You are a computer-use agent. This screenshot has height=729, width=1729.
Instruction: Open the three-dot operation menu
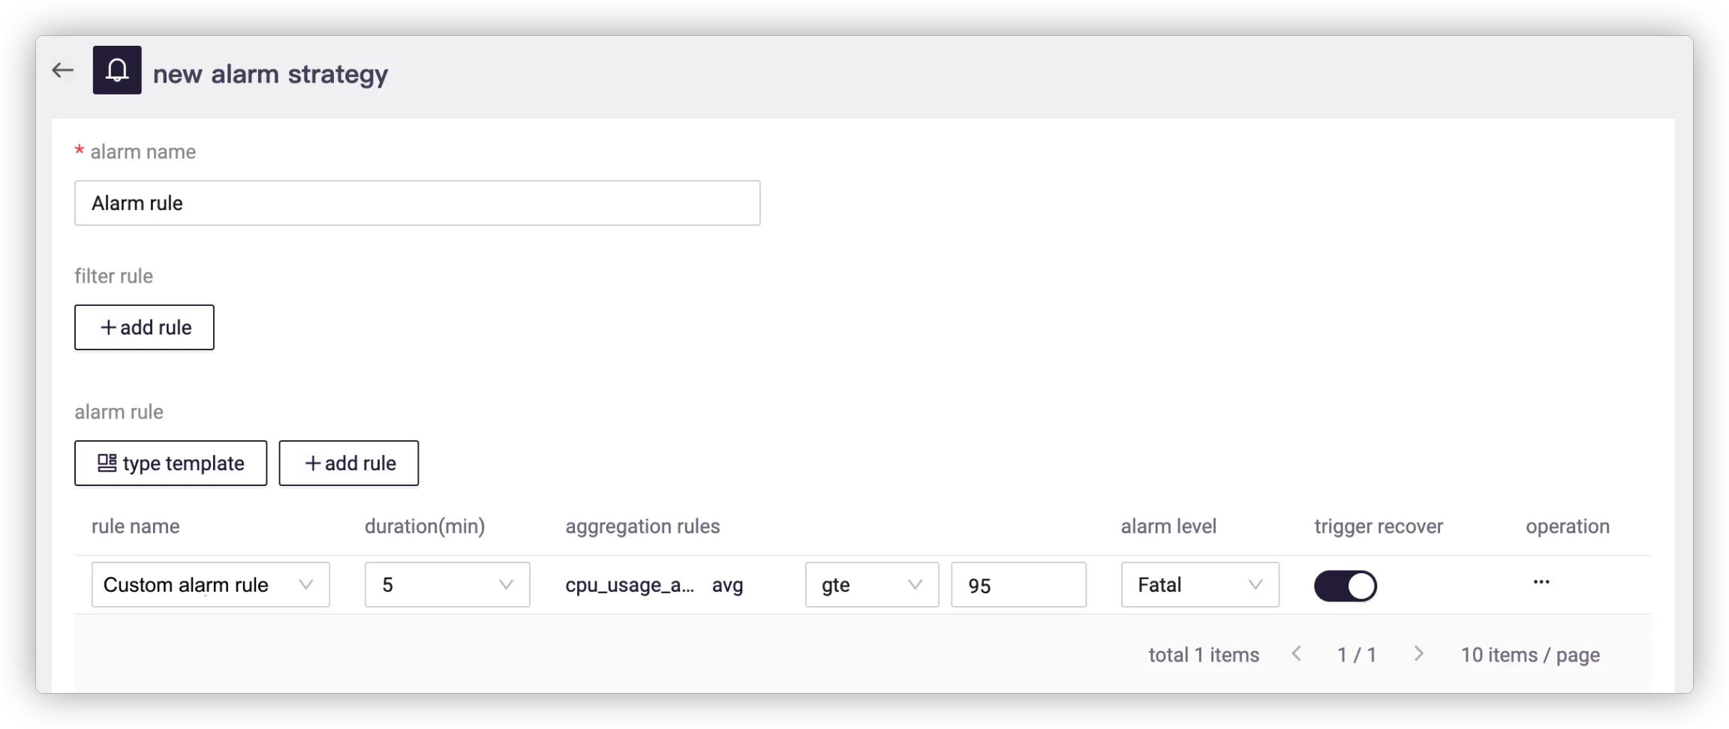(x=1541, y=583)
